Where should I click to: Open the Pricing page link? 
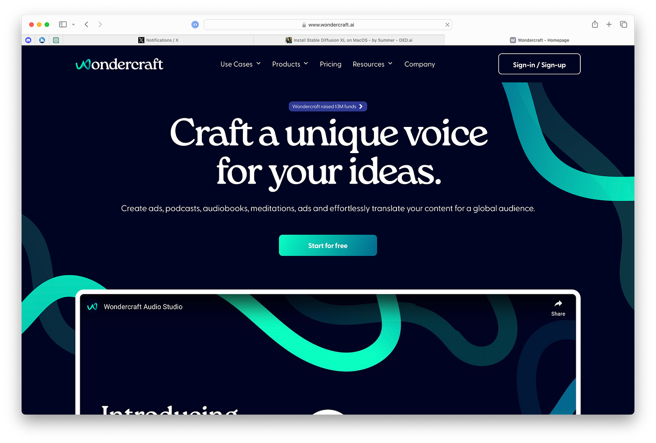point(331,64)
